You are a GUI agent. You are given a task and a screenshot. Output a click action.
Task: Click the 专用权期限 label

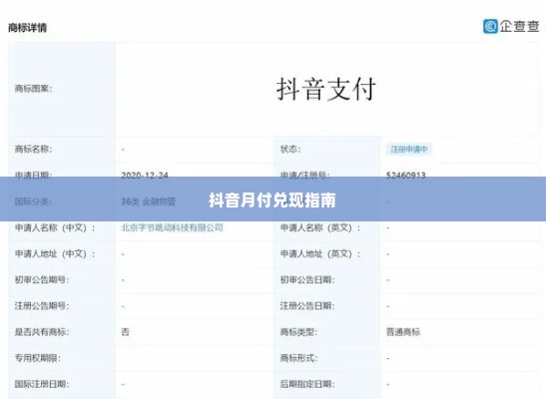click(38, 358)
